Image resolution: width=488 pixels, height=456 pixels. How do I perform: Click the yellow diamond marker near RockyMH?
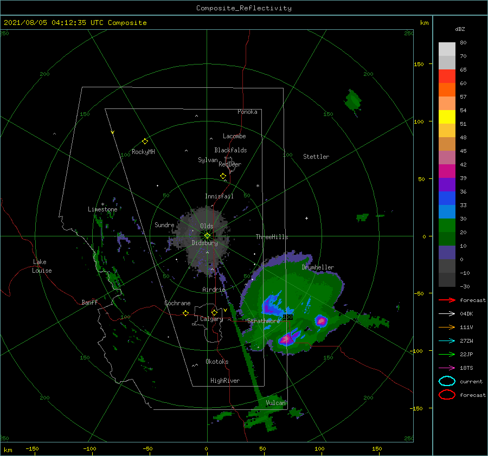point(145,142)
